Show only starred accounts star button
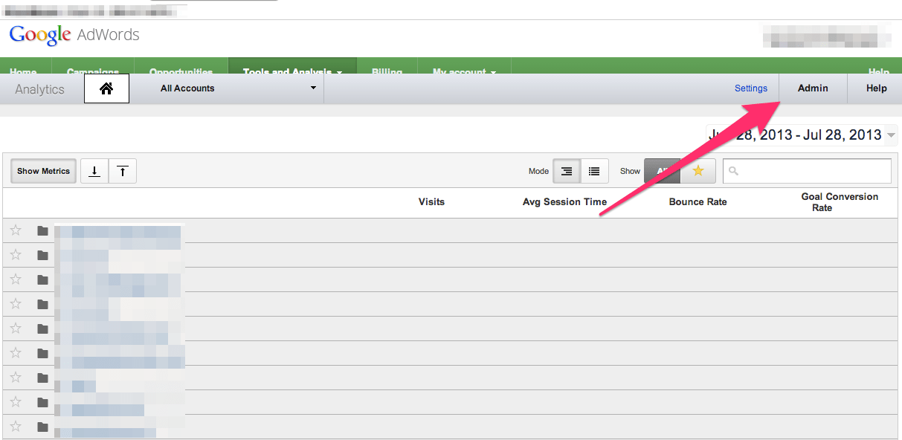Image resolution: width=902 pixels, height=440 pixels. [x=698, y=171]
